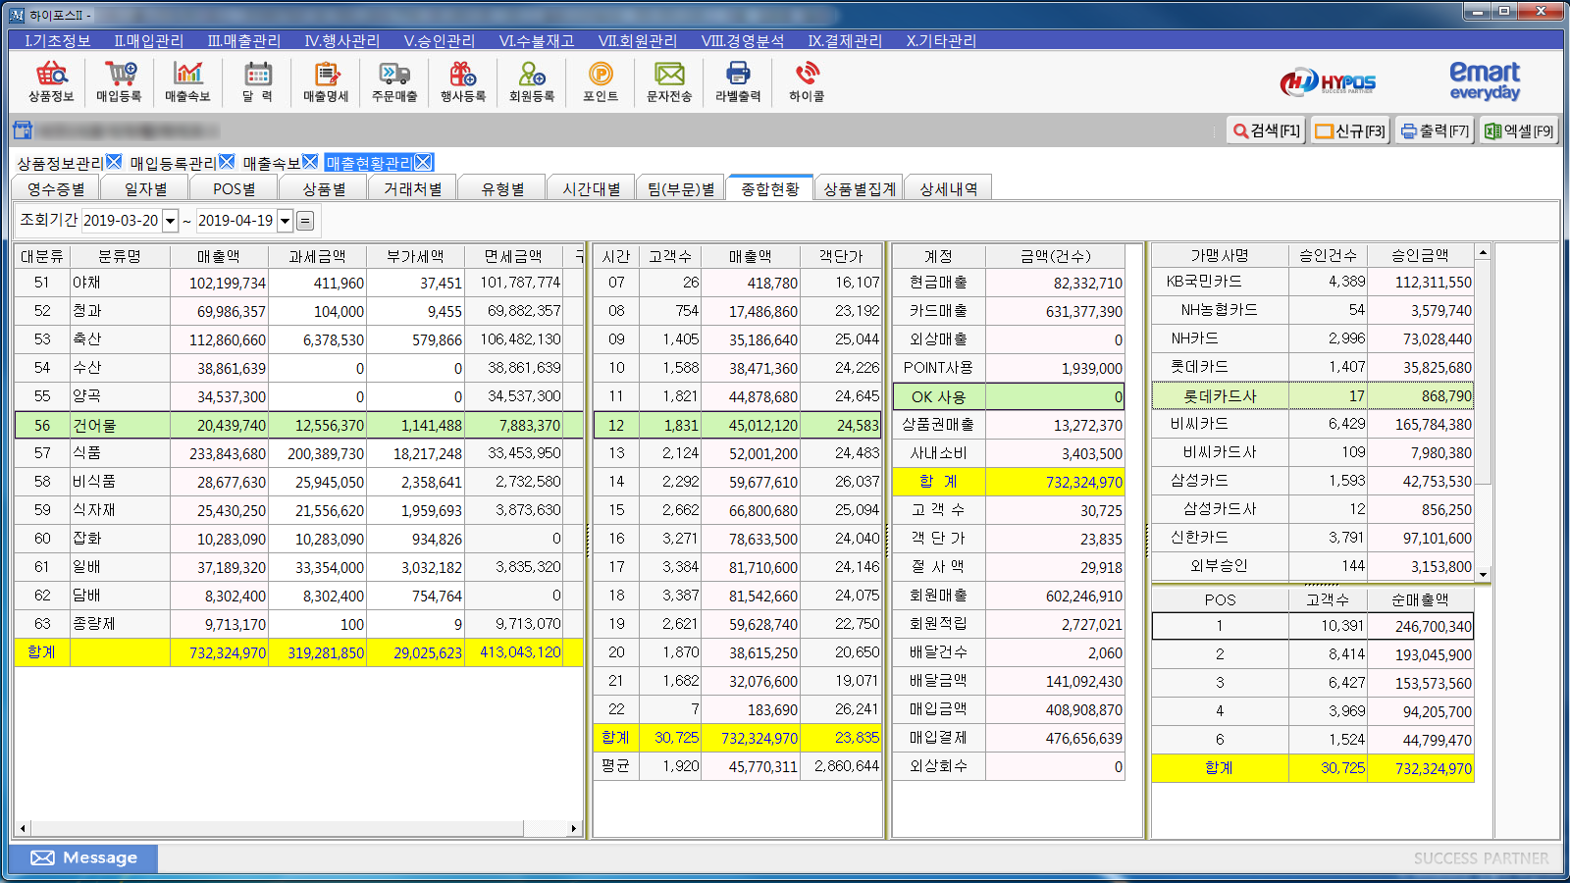
Task: Switch to the 시간대별 tab
Action: point(592,188)
